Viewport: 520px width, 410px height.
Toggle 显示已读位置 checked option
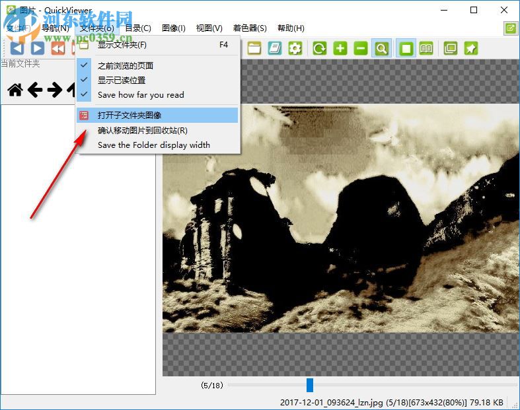pos(157,80)
